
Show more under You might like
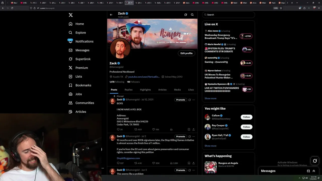211,146
